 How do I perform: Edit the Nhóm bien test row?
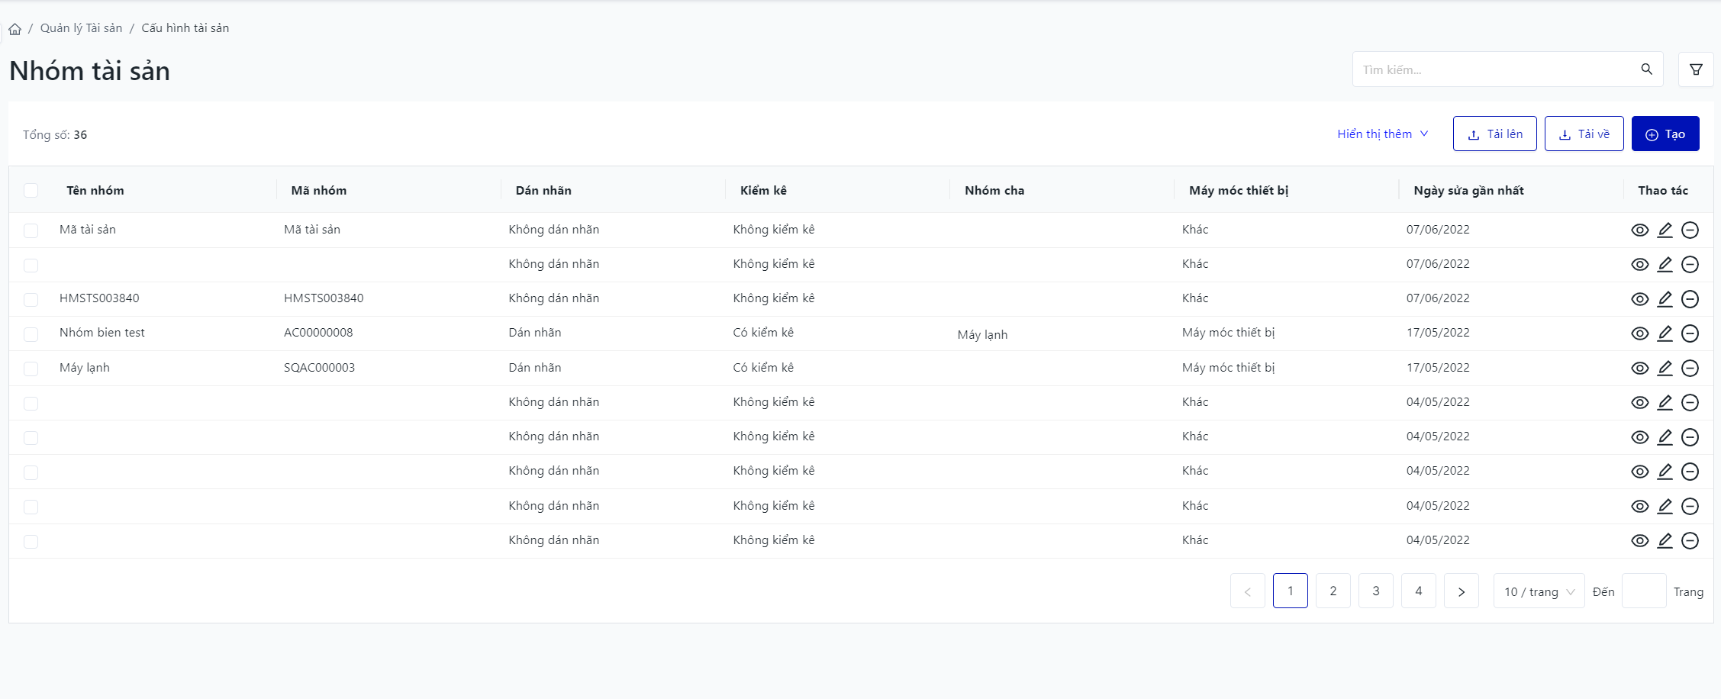point(1665,333)
